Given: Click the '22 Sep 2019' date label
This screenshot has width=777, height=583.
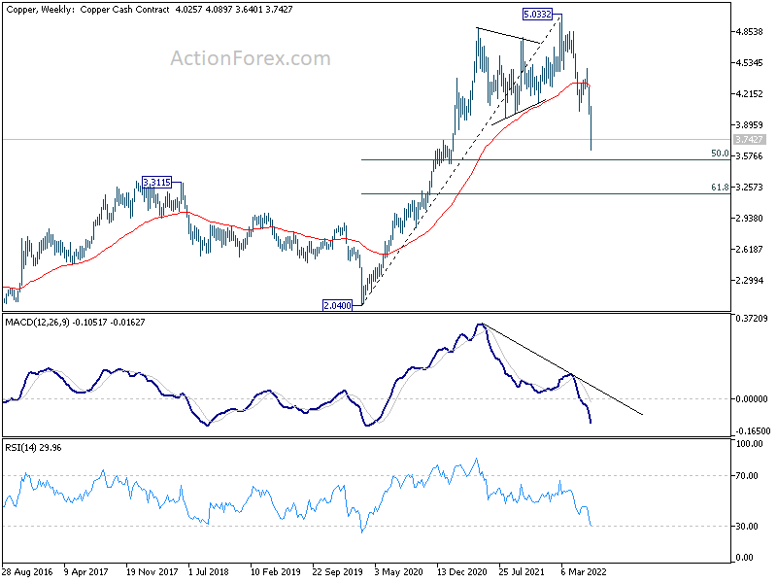Looking at the screenshot, I should 338,572.
